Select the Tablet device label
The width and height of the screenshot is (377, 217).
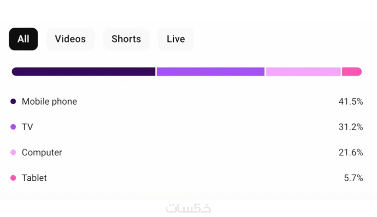click(x=34, y=178)
